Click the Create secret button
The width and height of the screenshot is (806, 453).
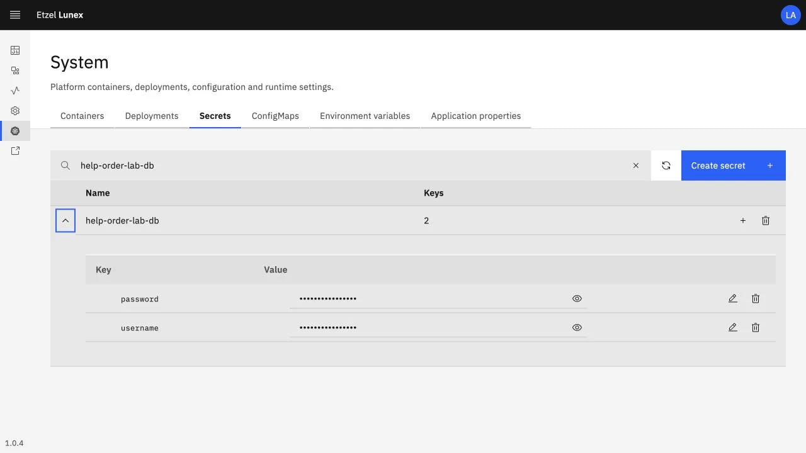[734, 165]
